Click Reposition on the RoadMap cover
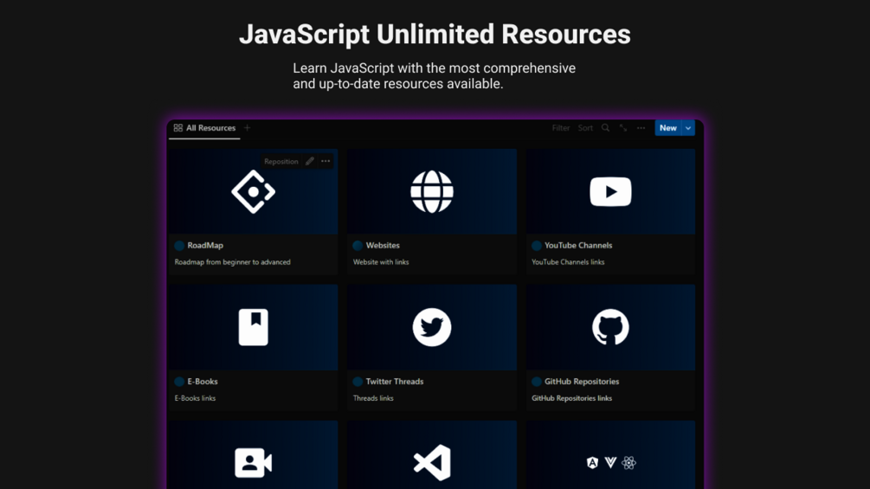Image resolution: width=870 pixels, height=489 pixels. click(x=280, y=161)
